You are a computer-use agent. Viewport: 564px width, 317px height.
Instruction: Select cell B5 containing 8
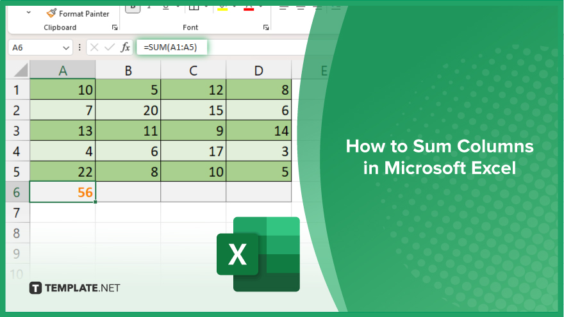coord(128,172)
